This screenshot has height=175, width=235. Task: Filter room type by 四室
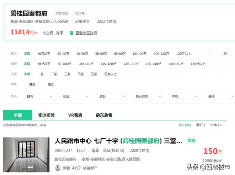click(81, 74)
